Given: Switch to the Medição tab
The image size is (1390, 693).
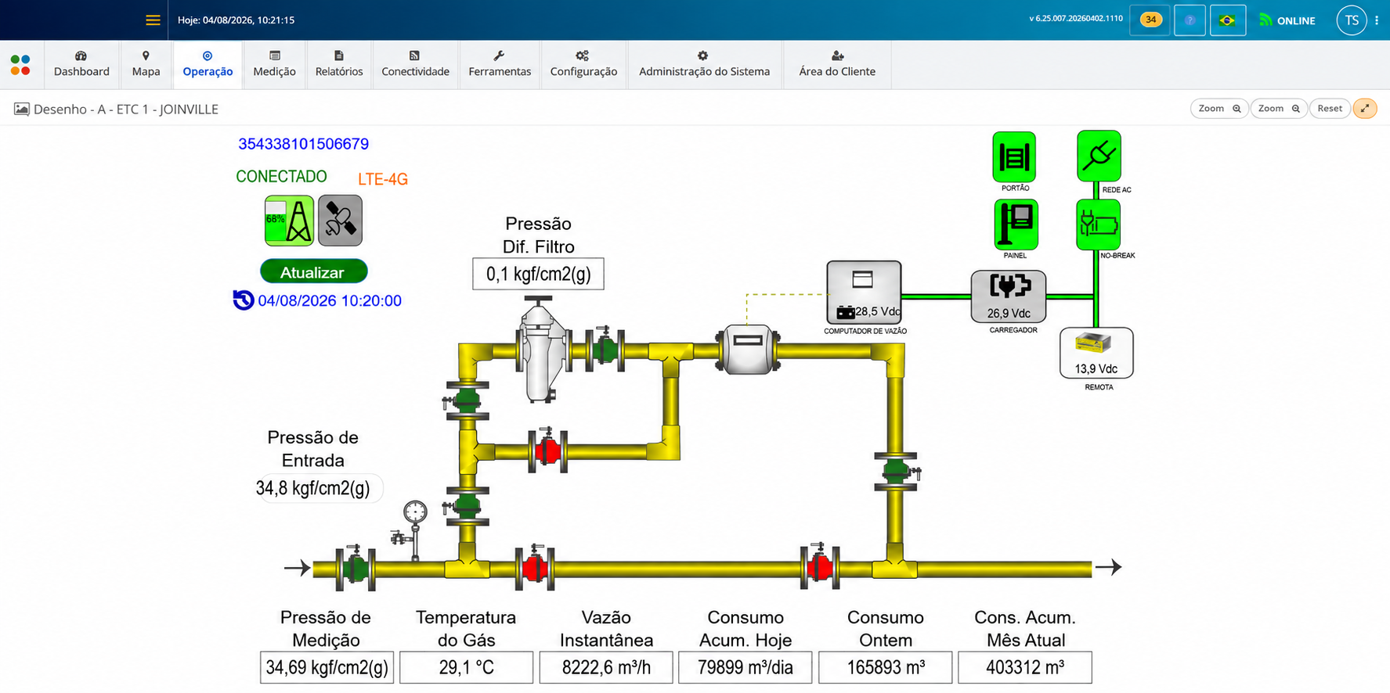Looking at the screenshot, I should (x=274, y=64).
